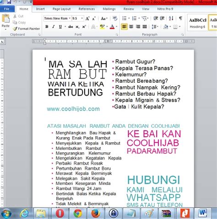Screen dimensions: 217x219
Task: Click the Copy button
Action: pyautogui.click(x=19, y=22)
